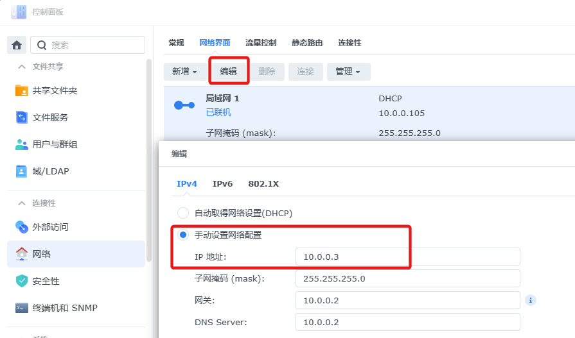
Task: Select the DHCP automatic configuration radio
Action: [183, 213]
